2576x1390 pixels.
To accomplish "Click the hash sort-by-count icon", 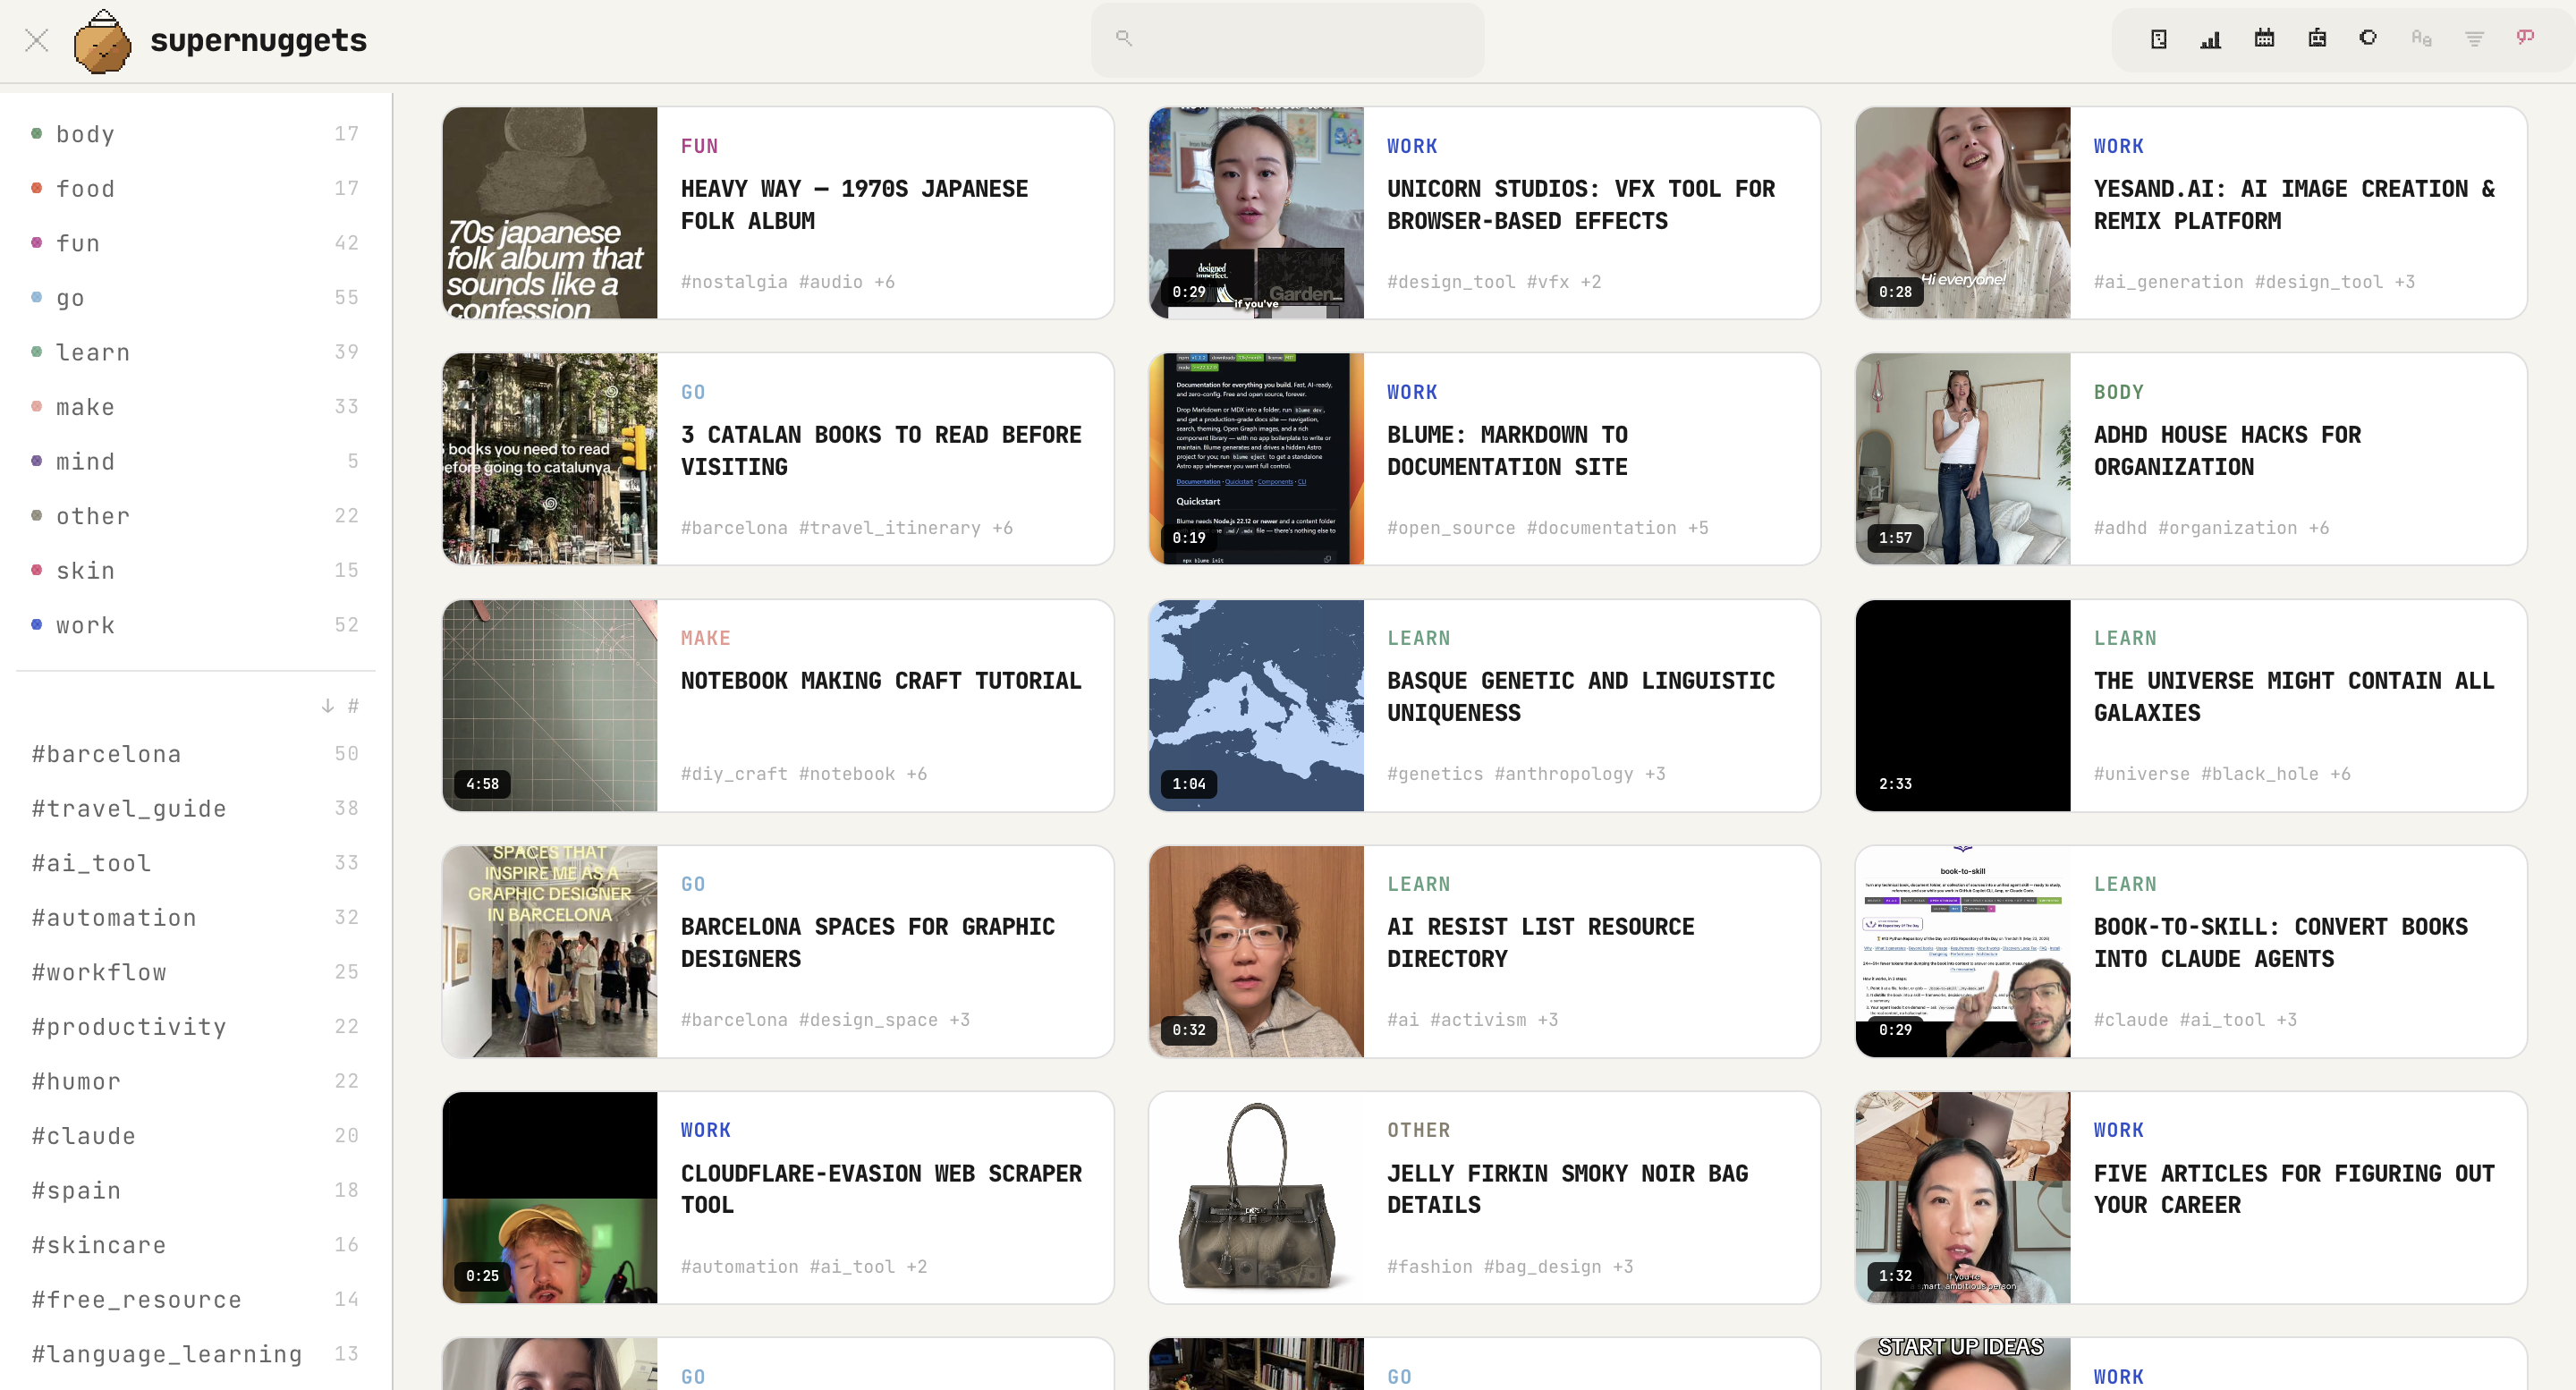I will (x=353, y=706).
